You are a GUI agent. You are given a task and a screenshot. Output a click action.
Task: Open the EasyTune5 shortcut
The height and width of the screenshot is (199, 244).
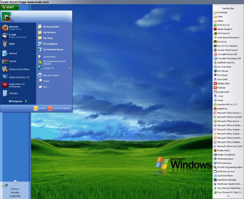pos(221,79)
